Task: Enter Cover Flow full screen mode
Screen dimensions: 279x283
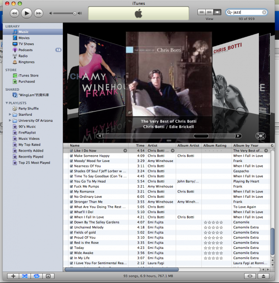Action: pyautogui.click(x=261, y=136)
